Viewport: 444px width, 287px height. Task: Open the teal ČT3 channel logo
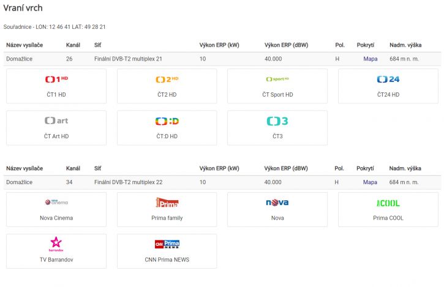pyautogui.click(x=277, y=121)
